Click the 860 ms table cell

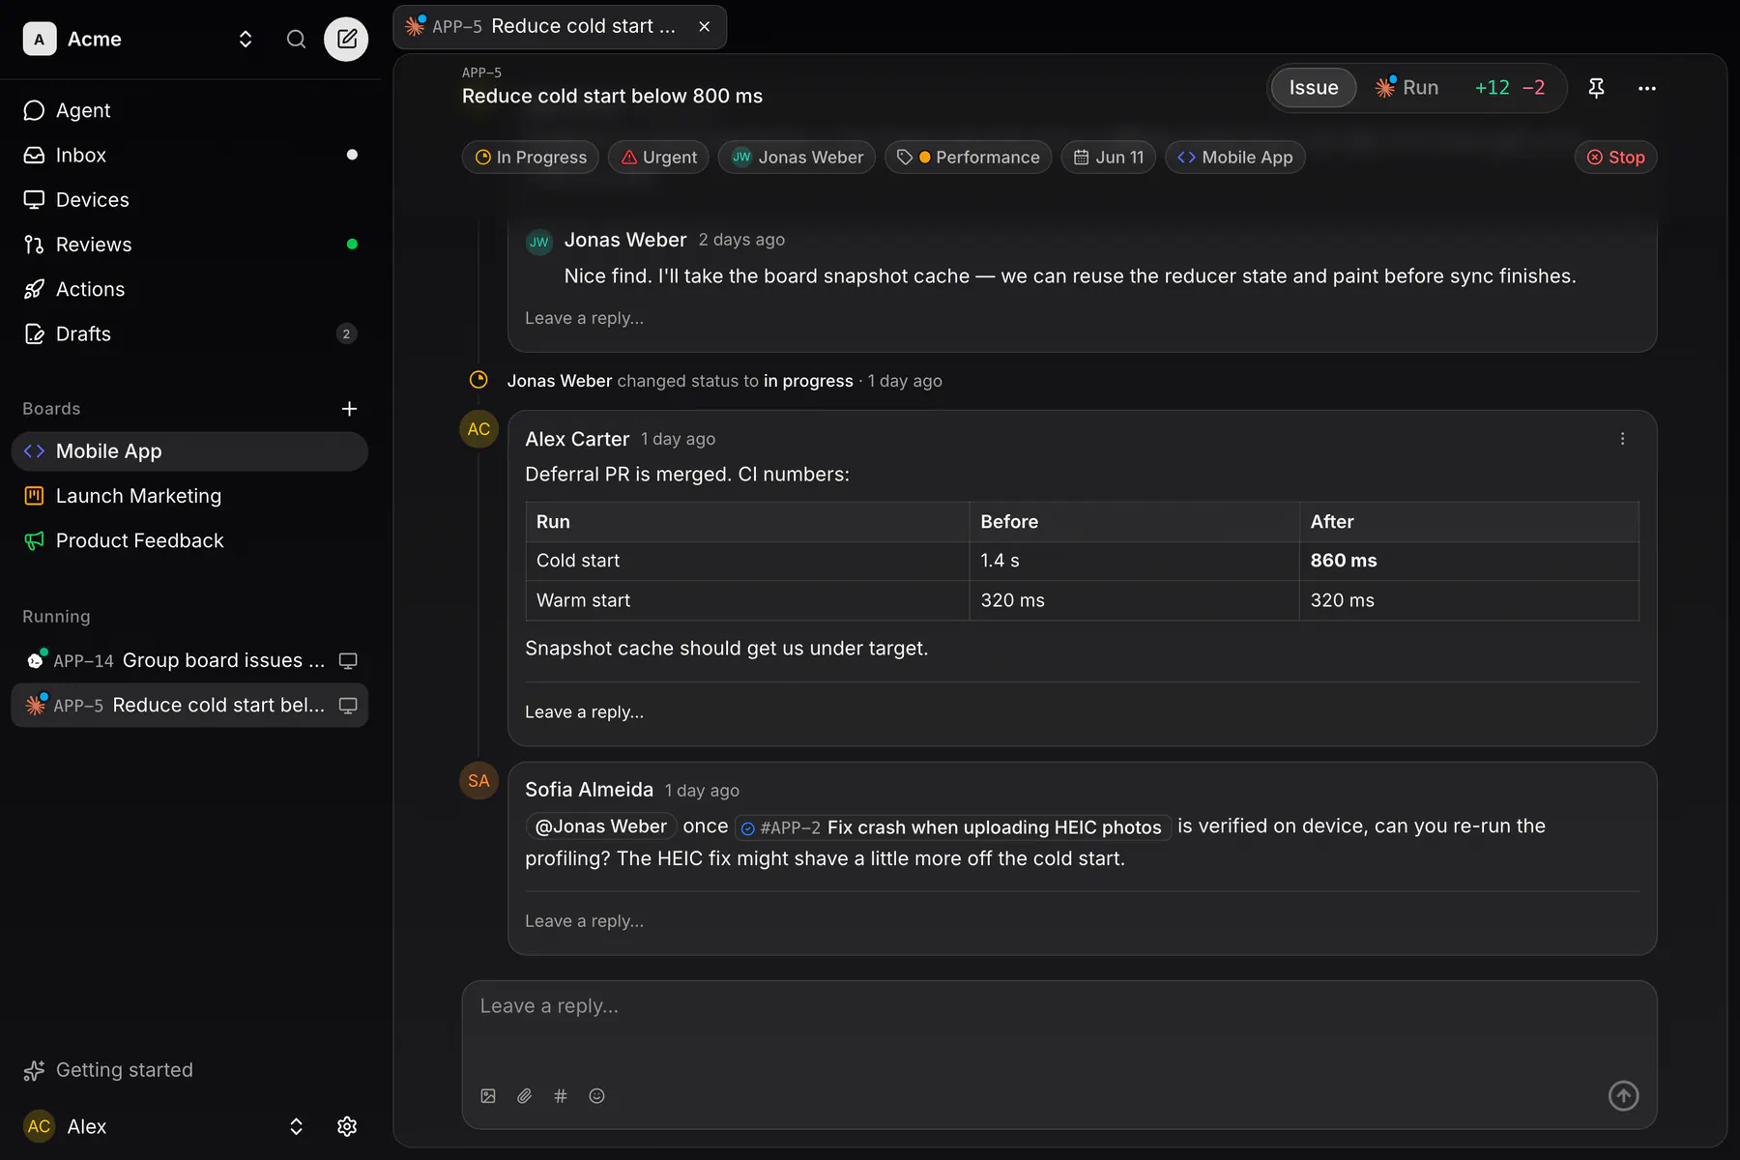(x=1468, y=561)
